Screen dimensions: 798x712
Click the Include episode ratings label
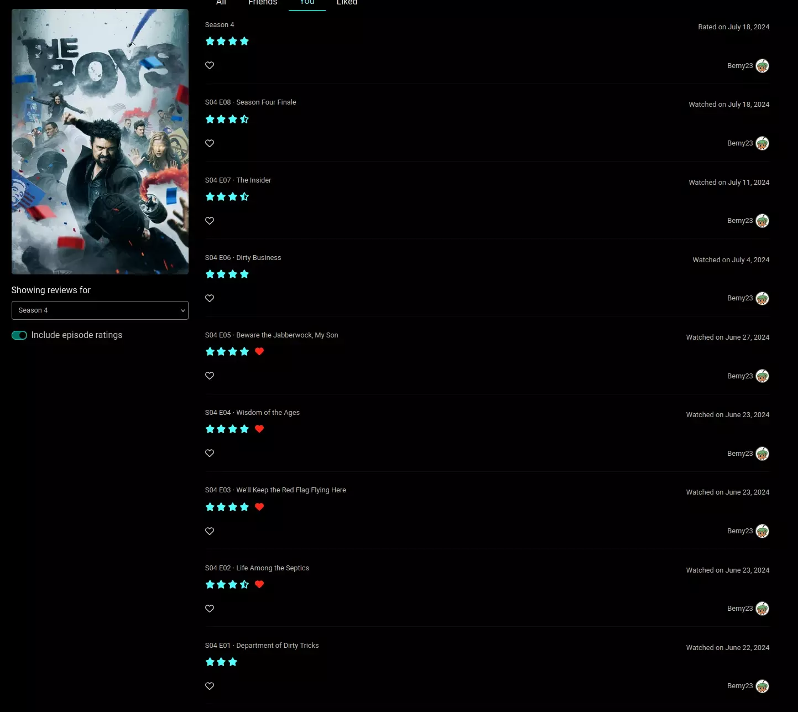pyautogui.click(x=77, y=335)
